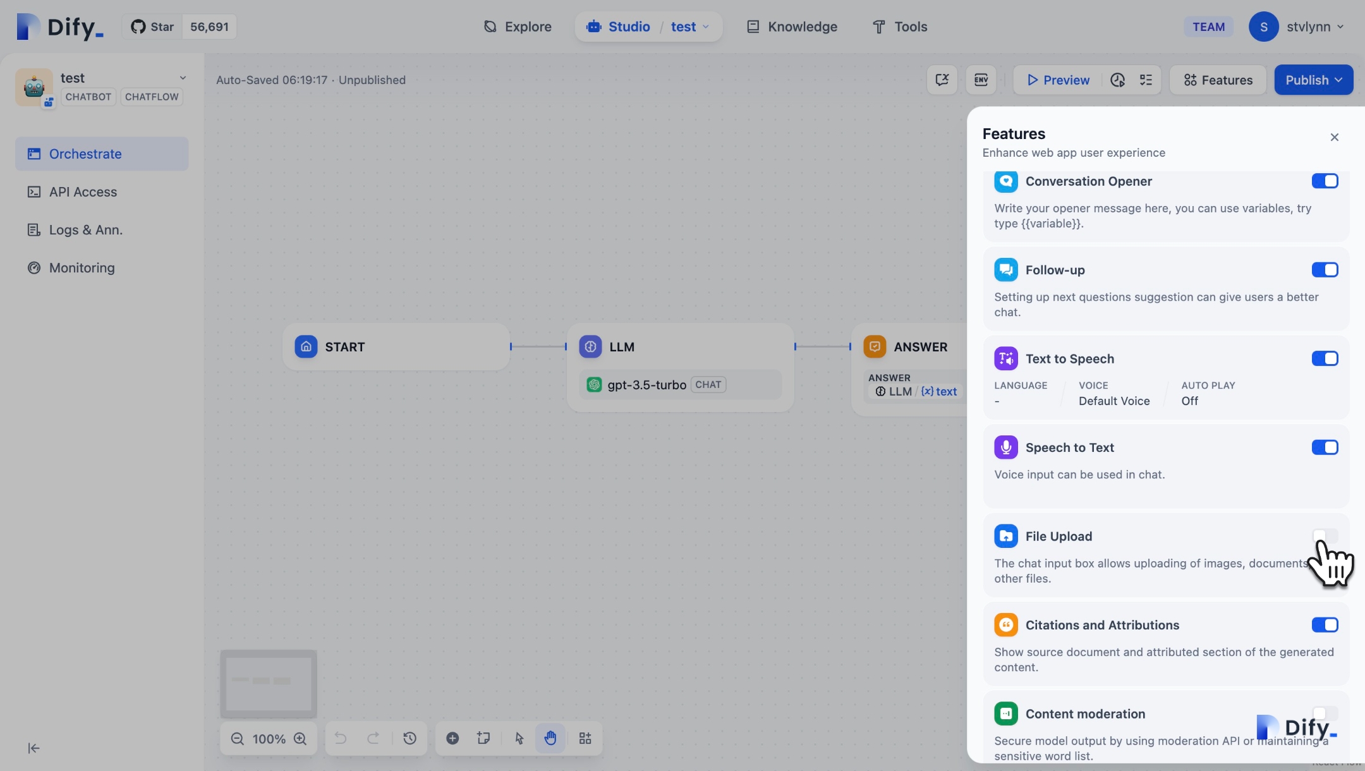The height and width of the screenshot is (771, 1365).
Task: Disable the Conversation Opener toggle
Action: [x=1325, y=181]
